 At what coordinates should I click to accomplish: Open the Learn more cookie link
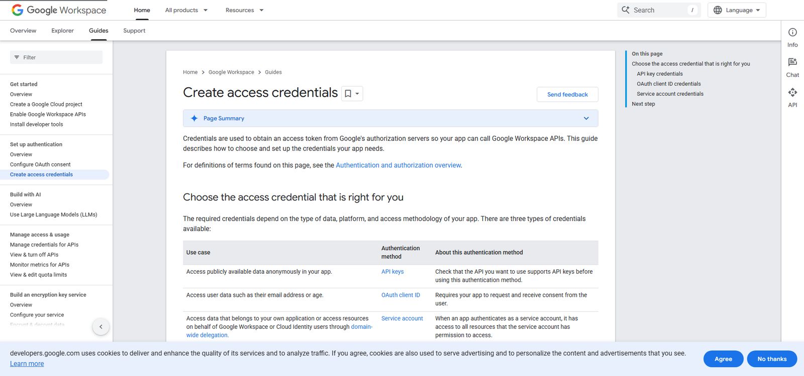(x=27, y=363)
